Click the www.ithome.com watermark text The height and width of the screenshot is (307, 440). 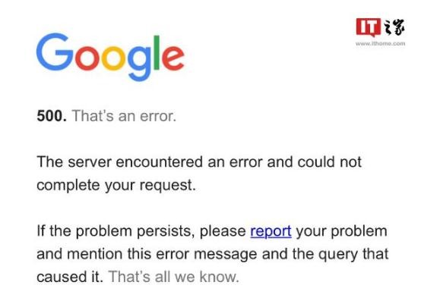pyautogui.click(x=380, y=43)
